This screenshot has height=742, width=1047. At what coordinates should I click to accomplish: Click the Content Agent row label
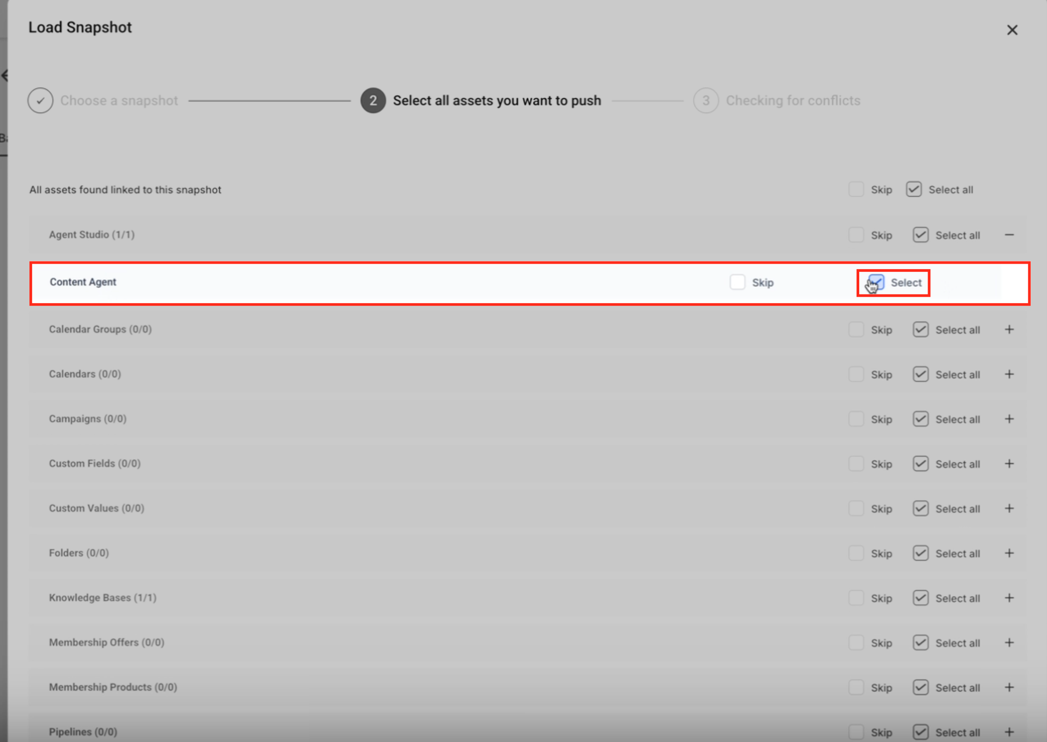click(83, 282)
